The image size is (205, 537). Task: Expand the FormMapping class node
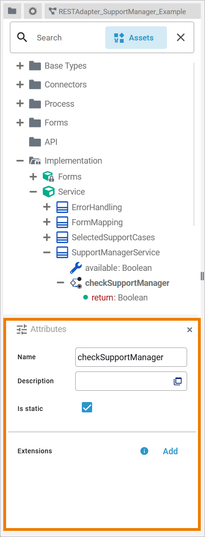[x=47, y=222]
